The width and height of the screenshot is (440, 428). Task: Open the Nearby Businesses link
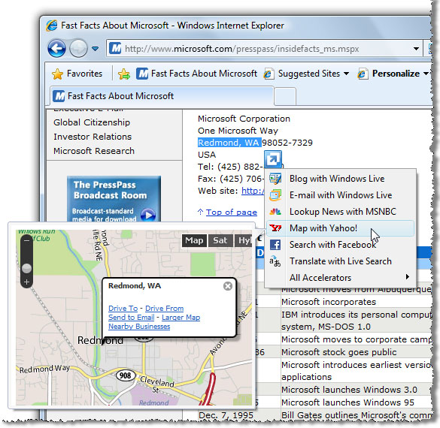[x=139, y=327]
